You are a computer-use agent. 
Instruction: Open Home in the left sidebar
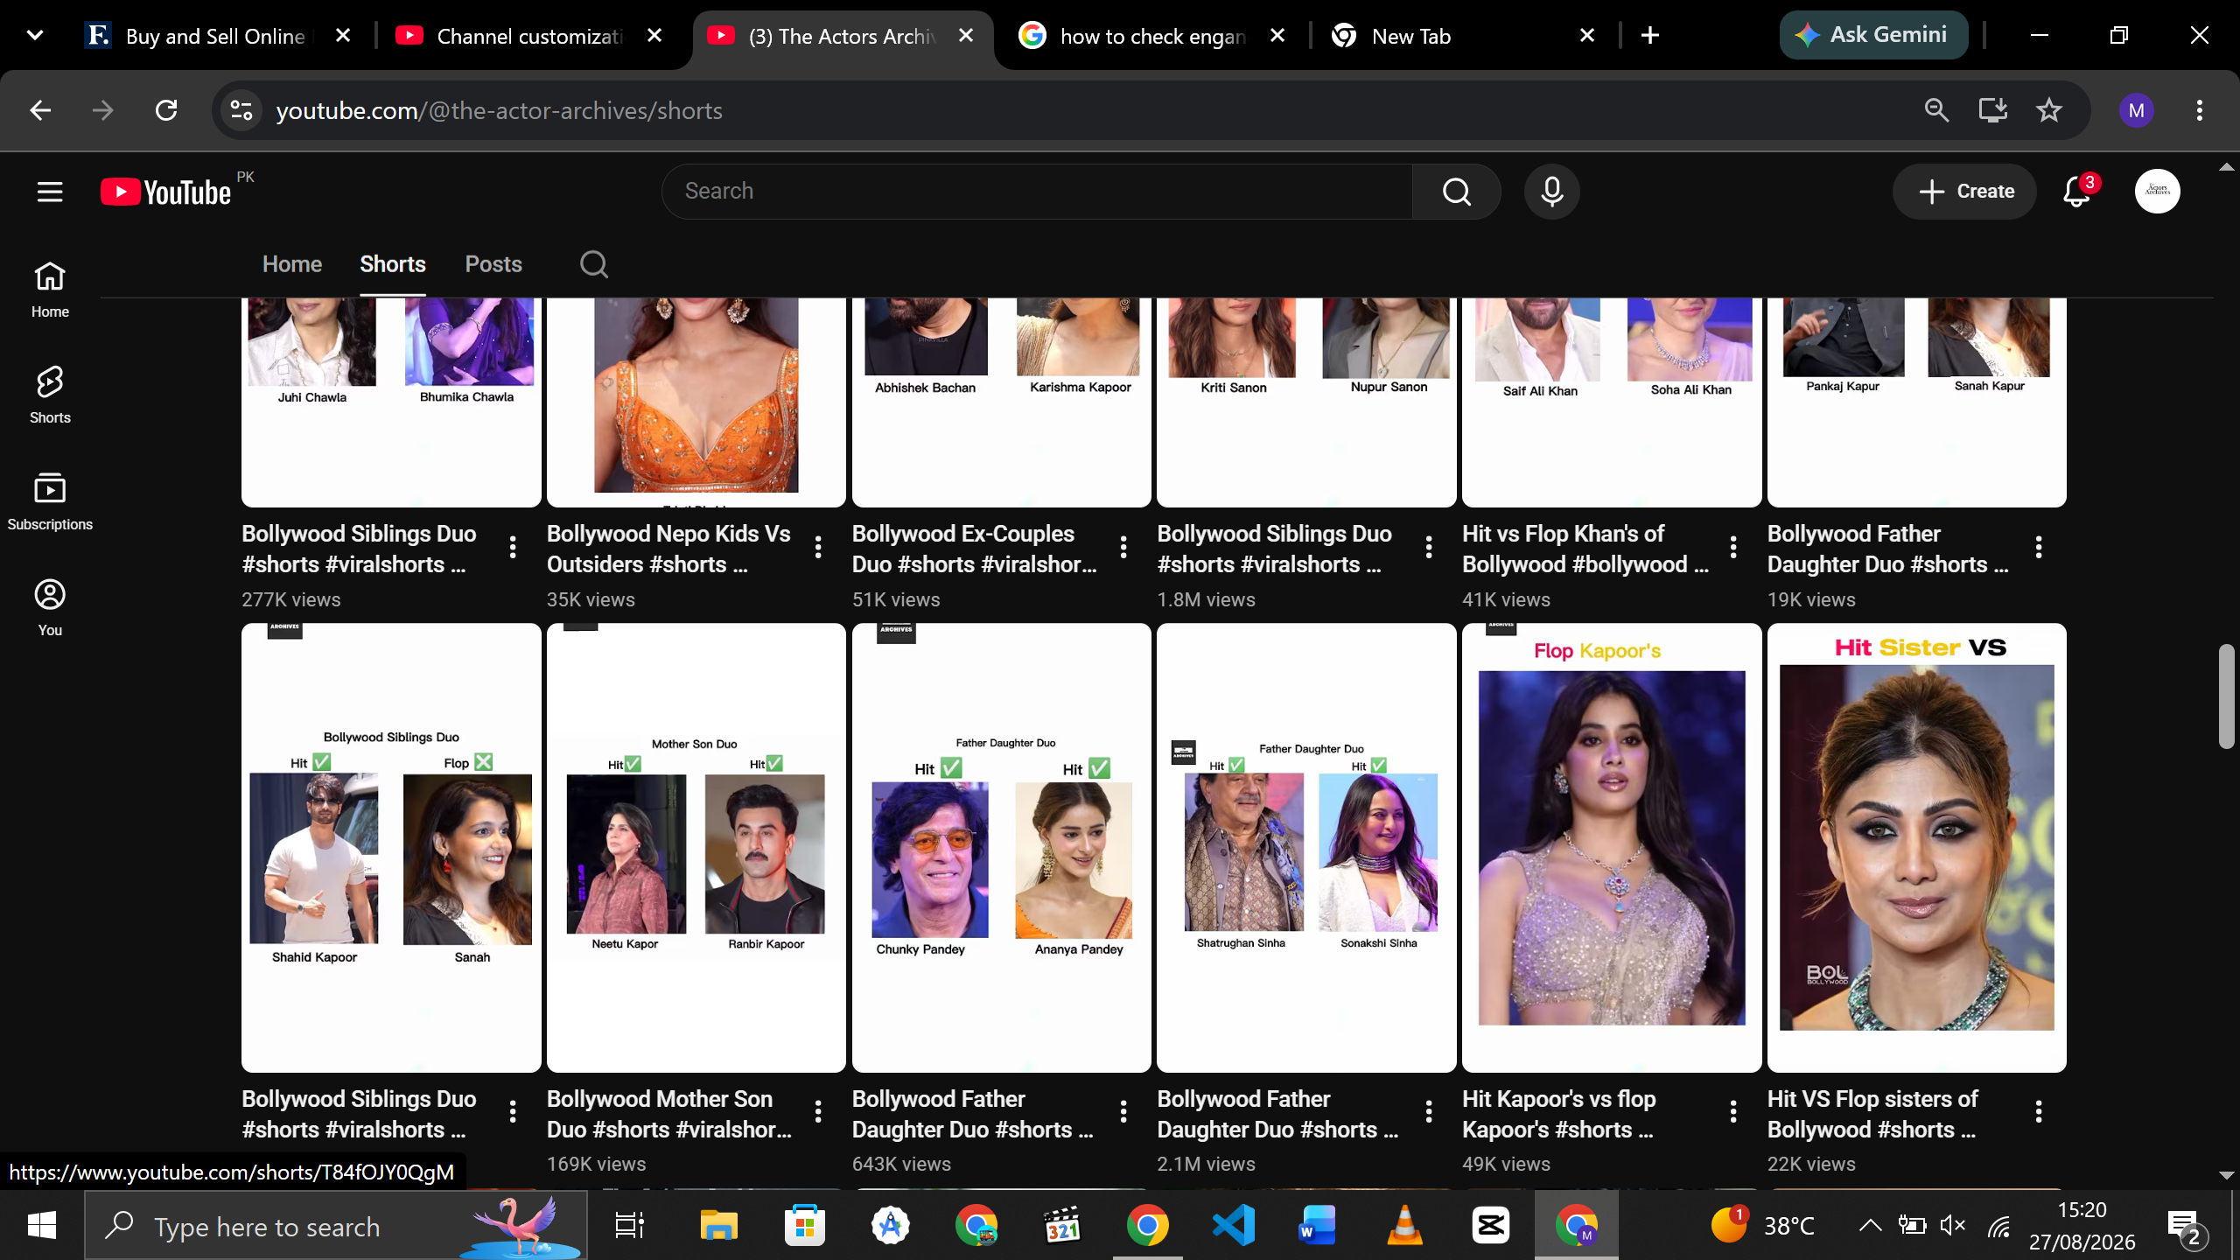click(x=50, y=290)
